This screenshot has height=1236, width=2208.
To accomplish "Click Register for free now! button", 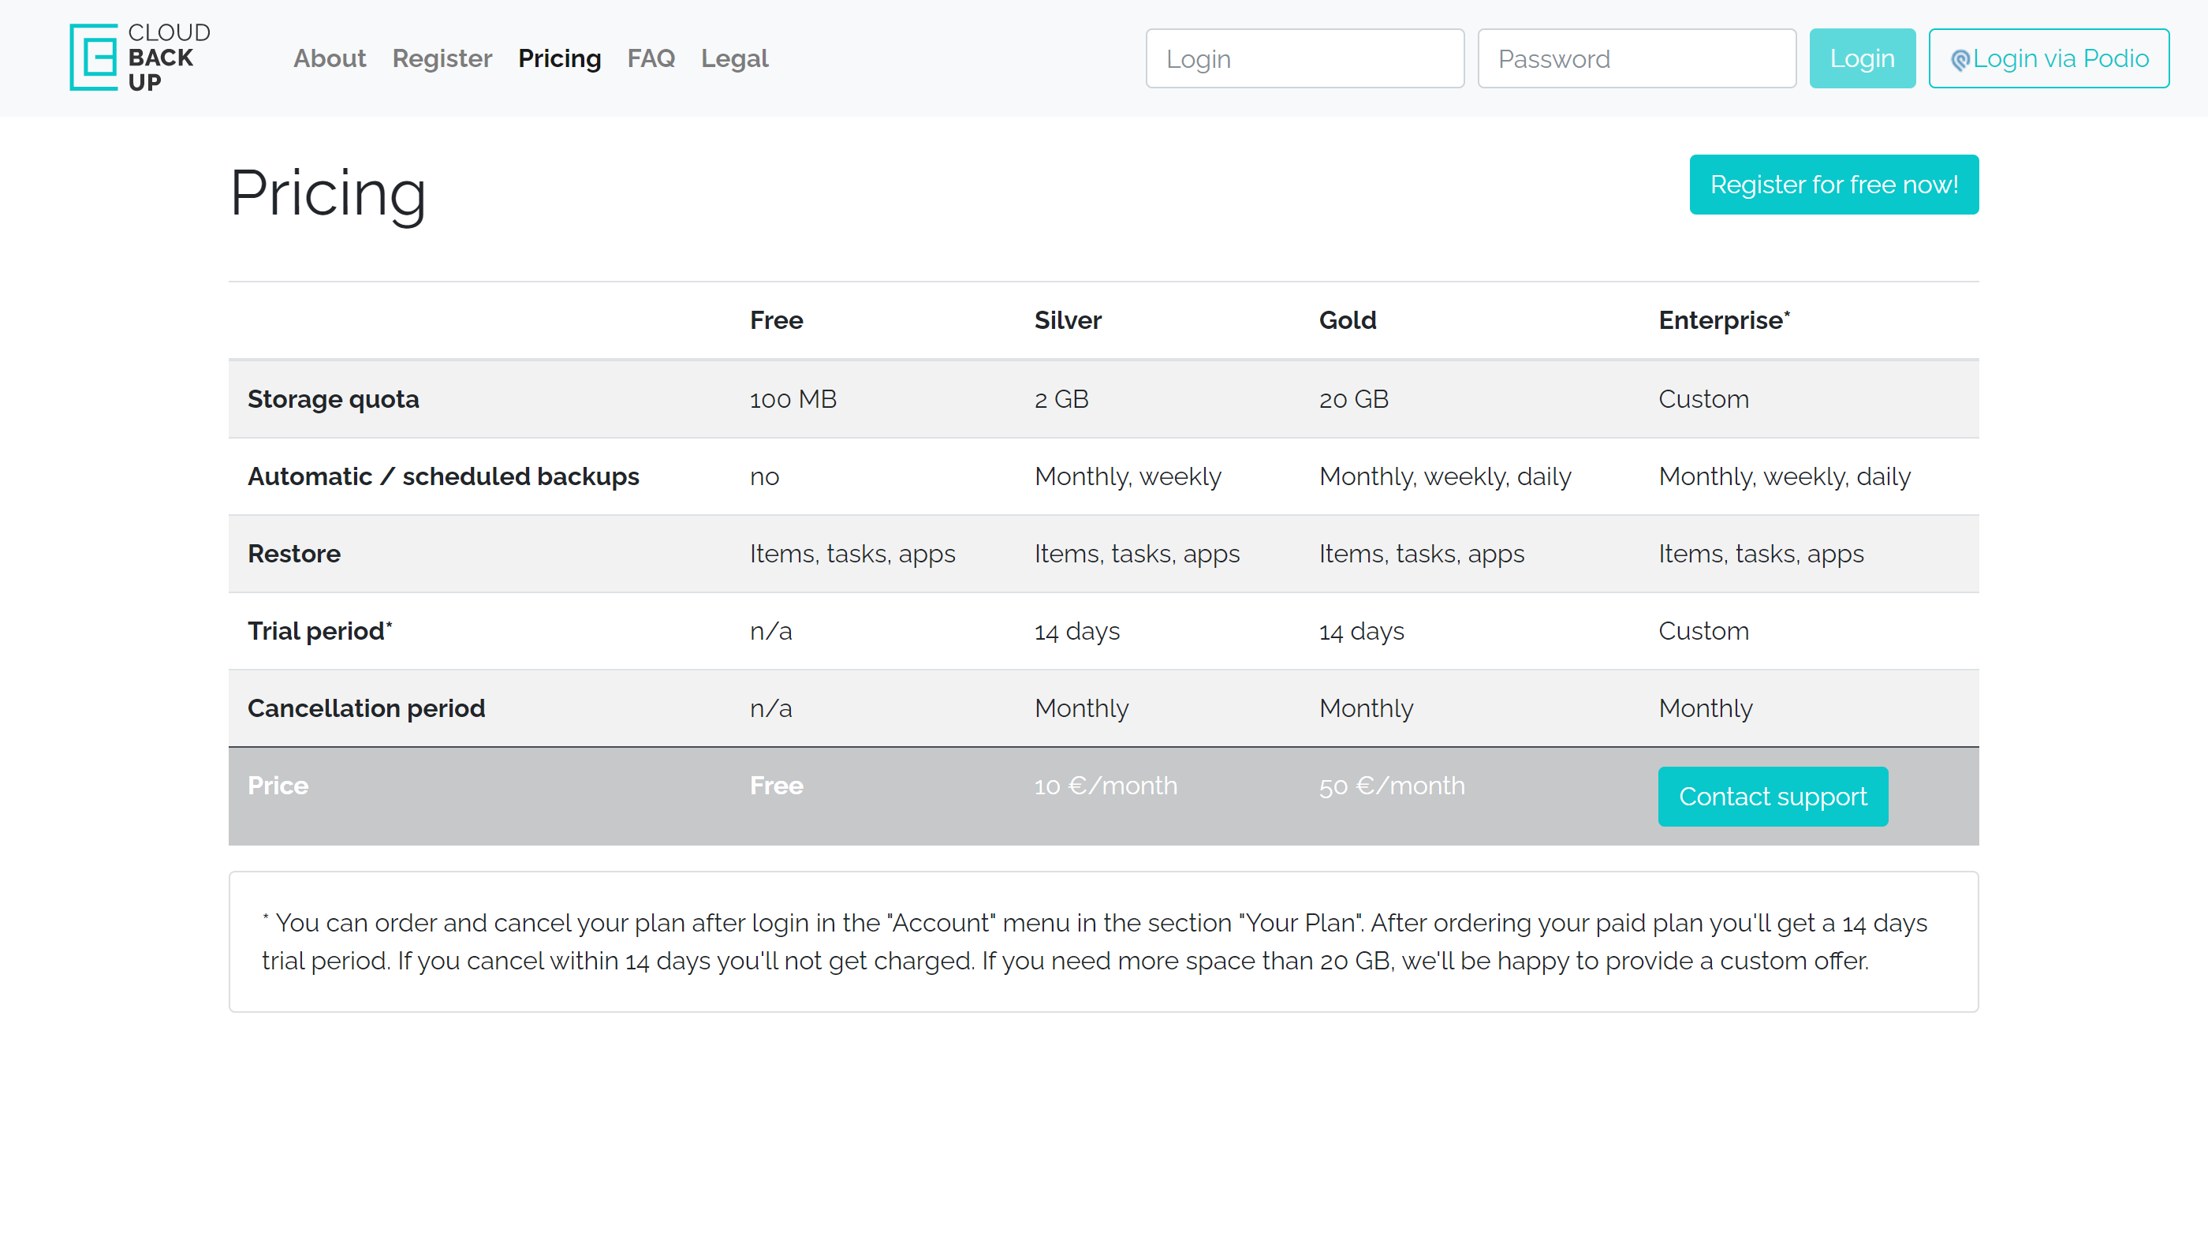I will click(1833, 185).
